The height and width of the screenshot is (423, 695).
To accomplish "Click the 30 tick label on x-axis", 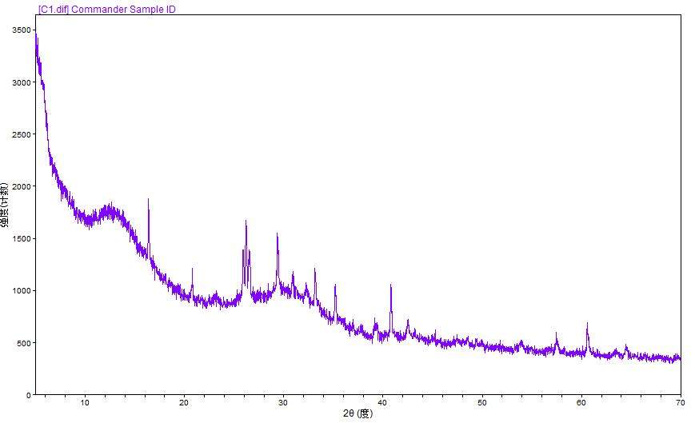I will click(283, 402).
